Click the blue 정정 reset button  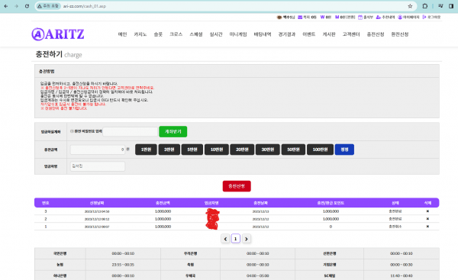(344, 150)
